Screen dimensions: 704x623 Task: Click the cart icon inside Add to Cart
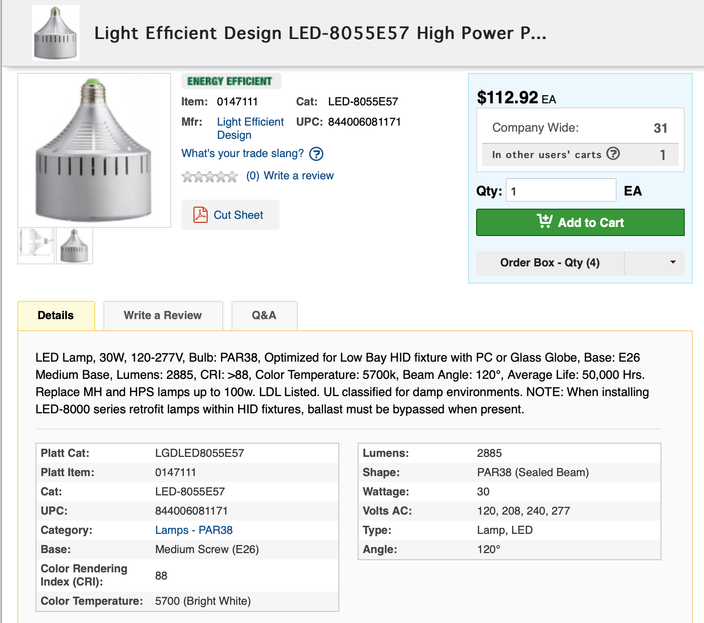click(x=545, y=222)
